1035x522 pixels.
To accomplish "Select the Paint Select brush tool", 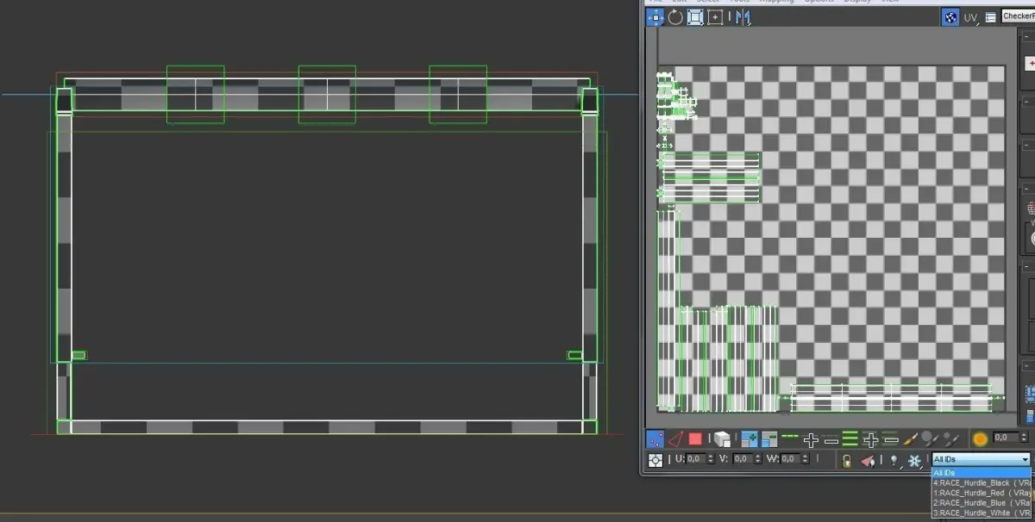I will (910, 439).
